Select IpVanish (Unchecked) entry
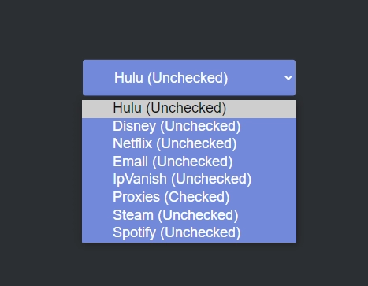Screen dimensions: 368x286 coord(189,179)
